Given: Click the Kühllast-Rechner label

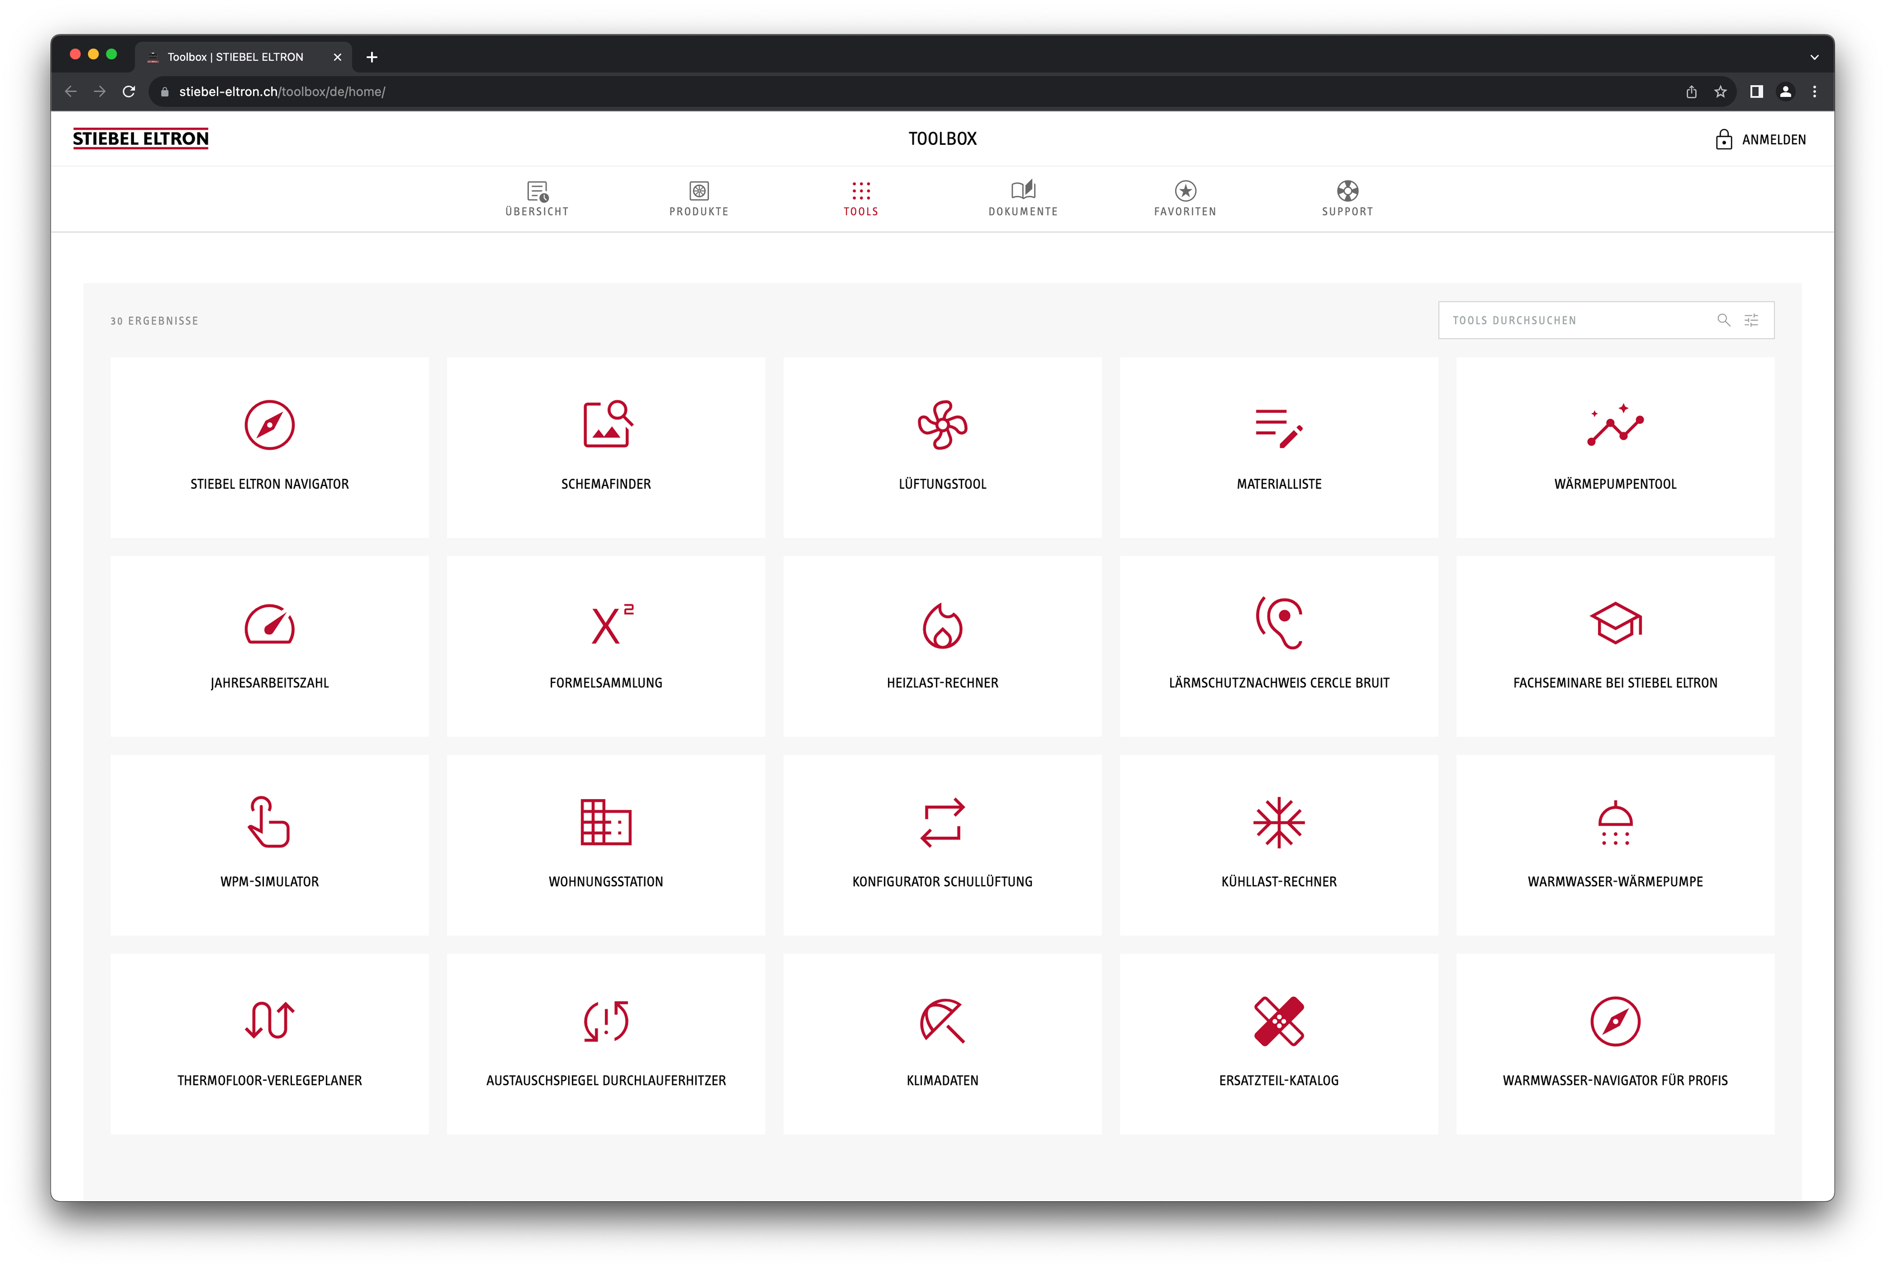Looking at the screenshot, I should (1279, 882).
